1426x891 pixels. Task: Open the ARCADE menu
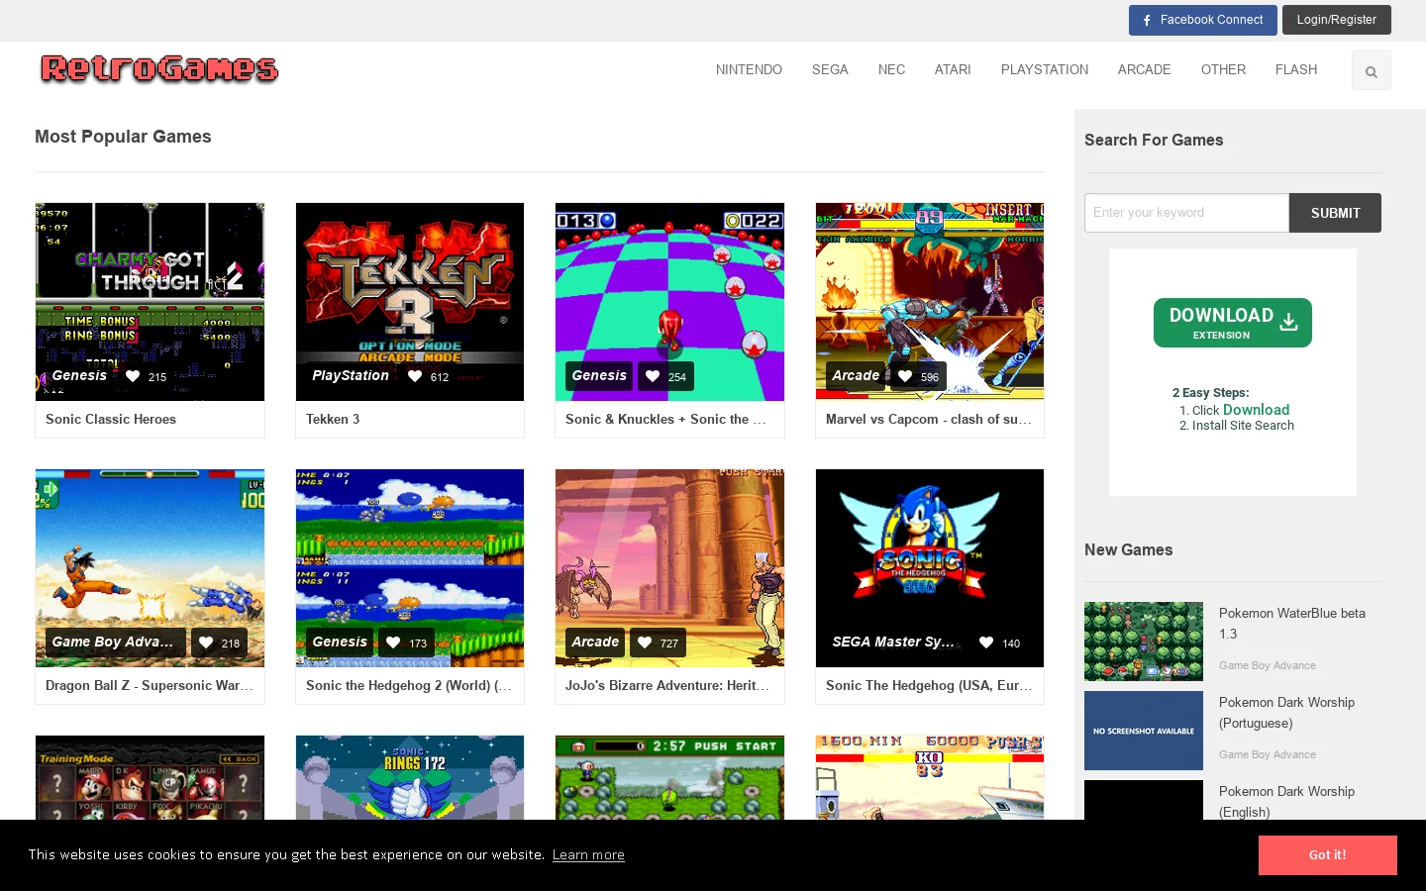[1144, 70]
